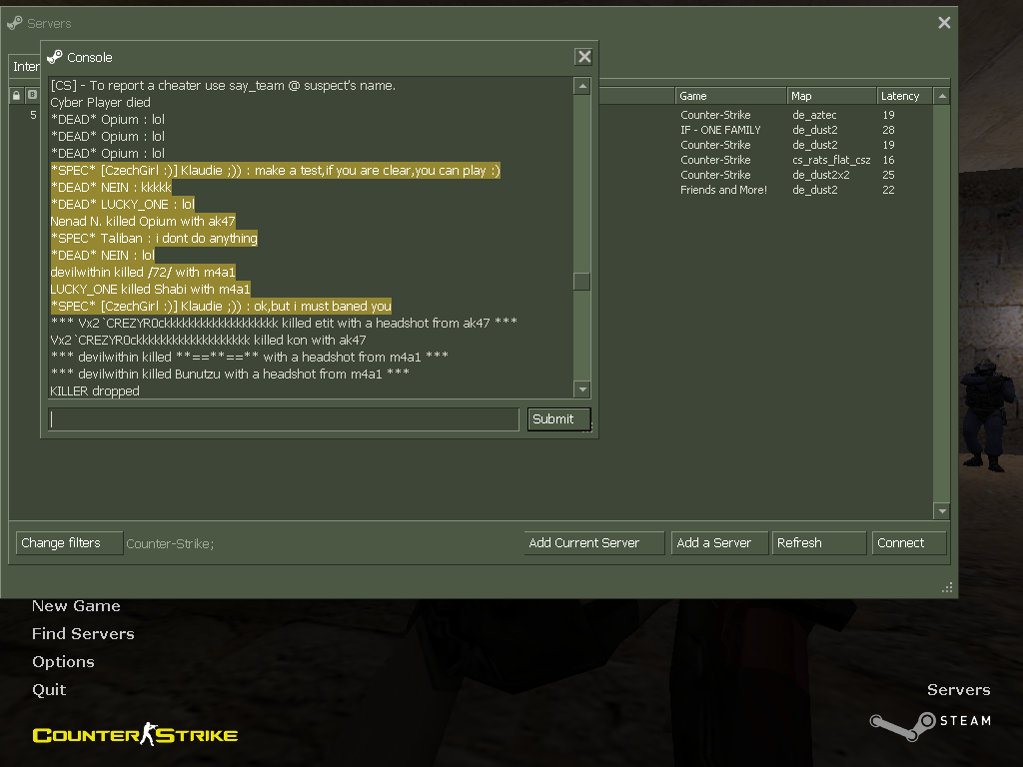Click console scrollbar up arrow

coord(582,86)
